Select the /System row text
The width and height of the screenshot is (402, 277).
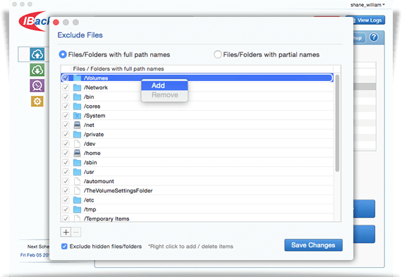tap(95, 116)
